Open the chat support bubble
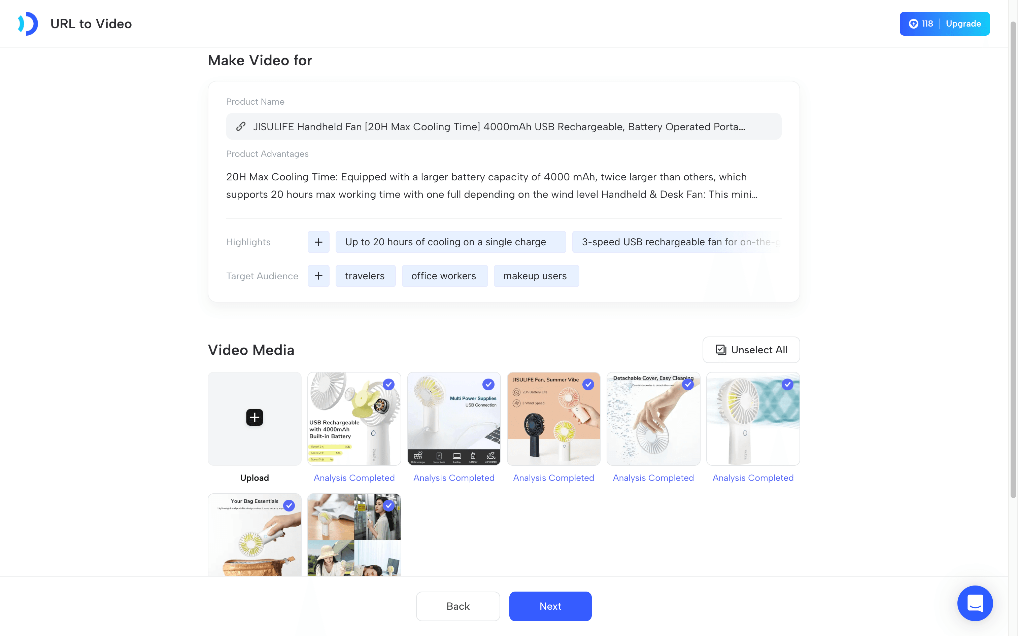The image size is (1018, 636). point(975,603)
